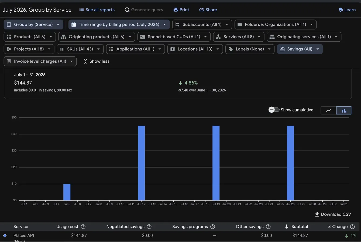Open help for Other savings column
The image size is (361, 242).
pyautogui.click(x=268, y=227)
